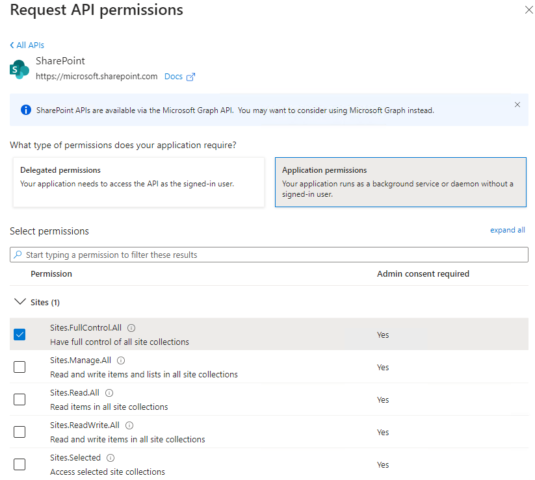Viewport: 535px width, 480px height.
Task: Open the Docs external link icon
Action: click(x=190, y=77)
